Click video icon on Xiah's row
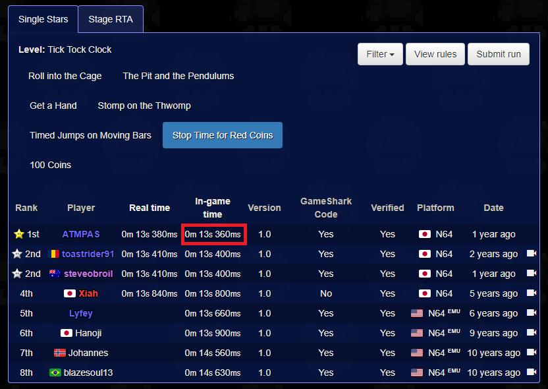The height and width of the screenshot is (389, 548). 532,293
